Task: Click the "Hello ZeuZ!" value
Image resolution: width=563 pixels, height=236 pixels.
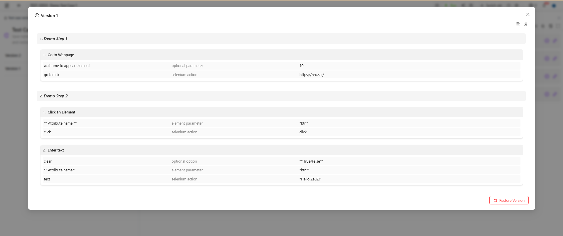Action: coord(310,179)
